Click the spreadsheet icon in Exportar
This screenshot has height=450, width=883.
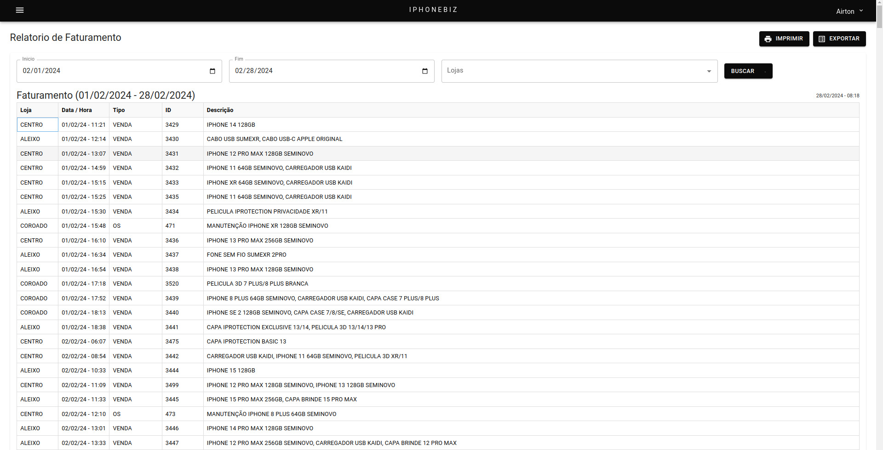(822, 39)
